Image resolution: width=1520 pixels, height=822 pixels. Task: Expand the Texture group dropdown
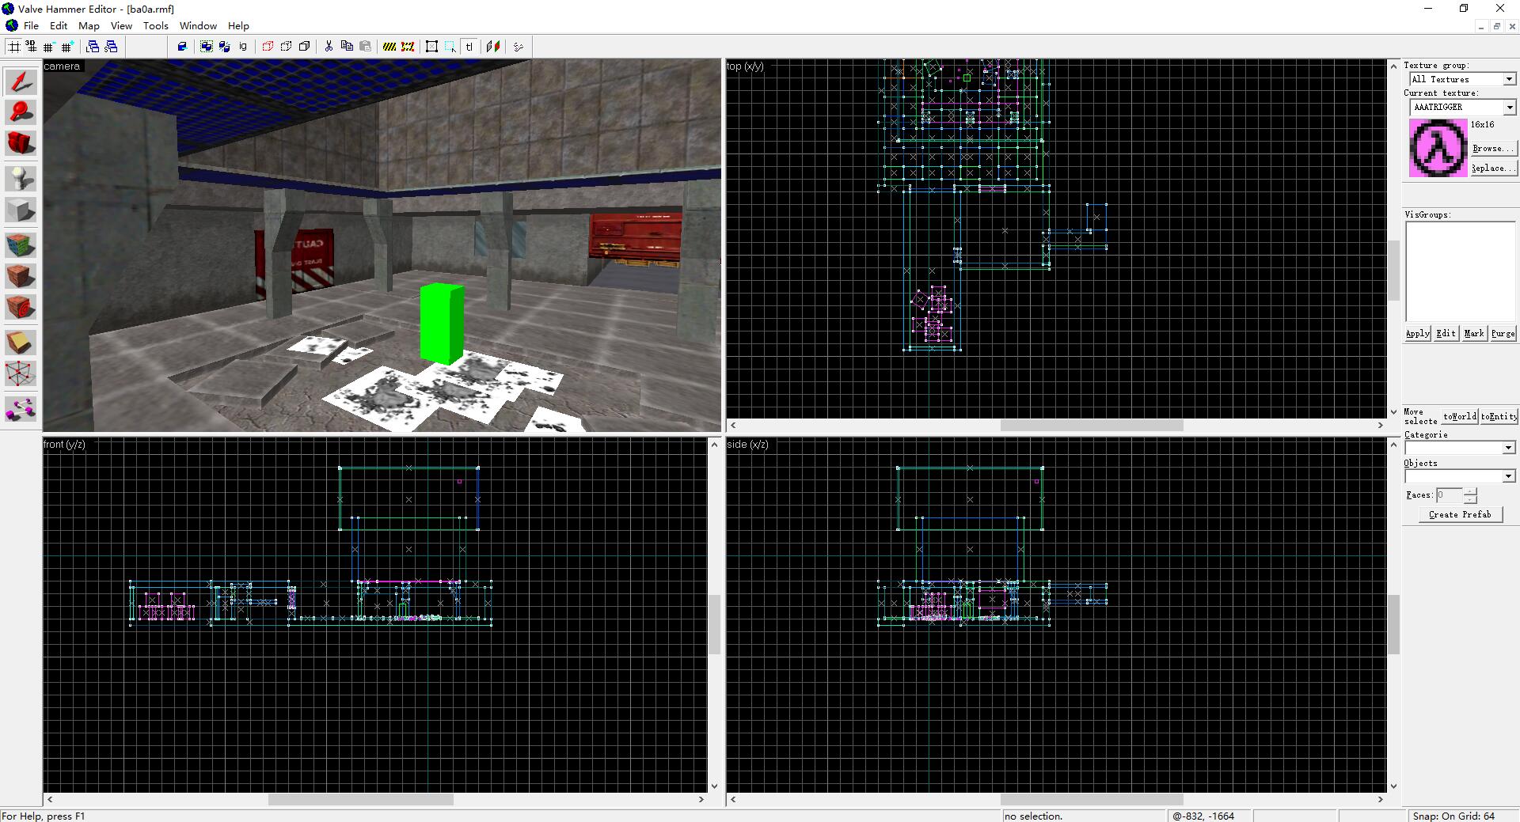[1509, 79]
